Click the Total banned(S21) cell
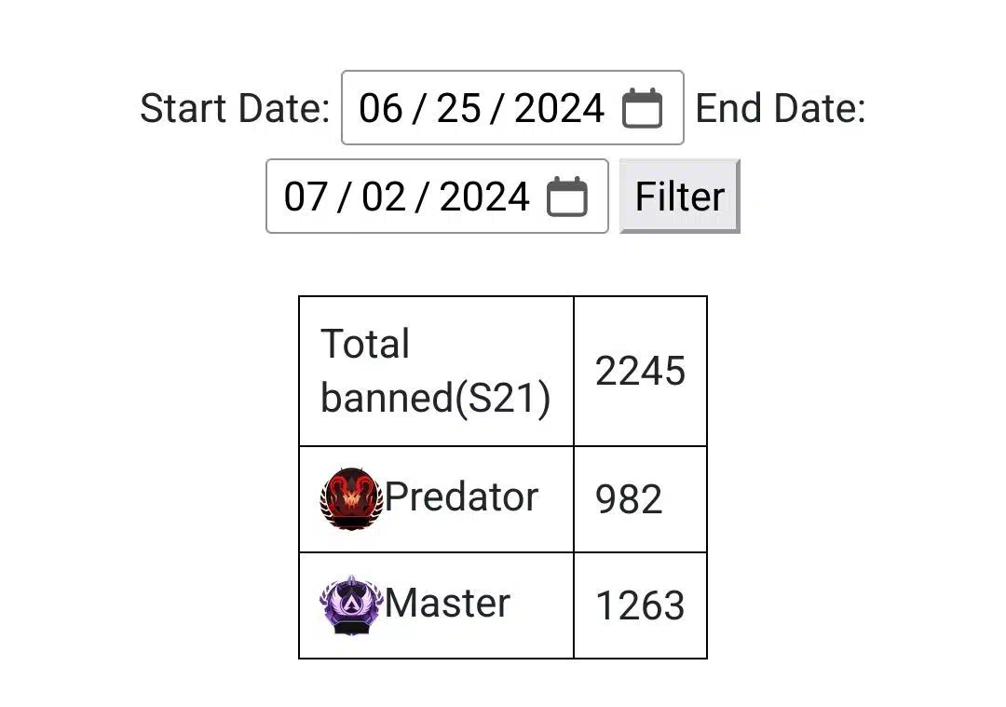Screen dimensions: 1006x707 point(436,371)
